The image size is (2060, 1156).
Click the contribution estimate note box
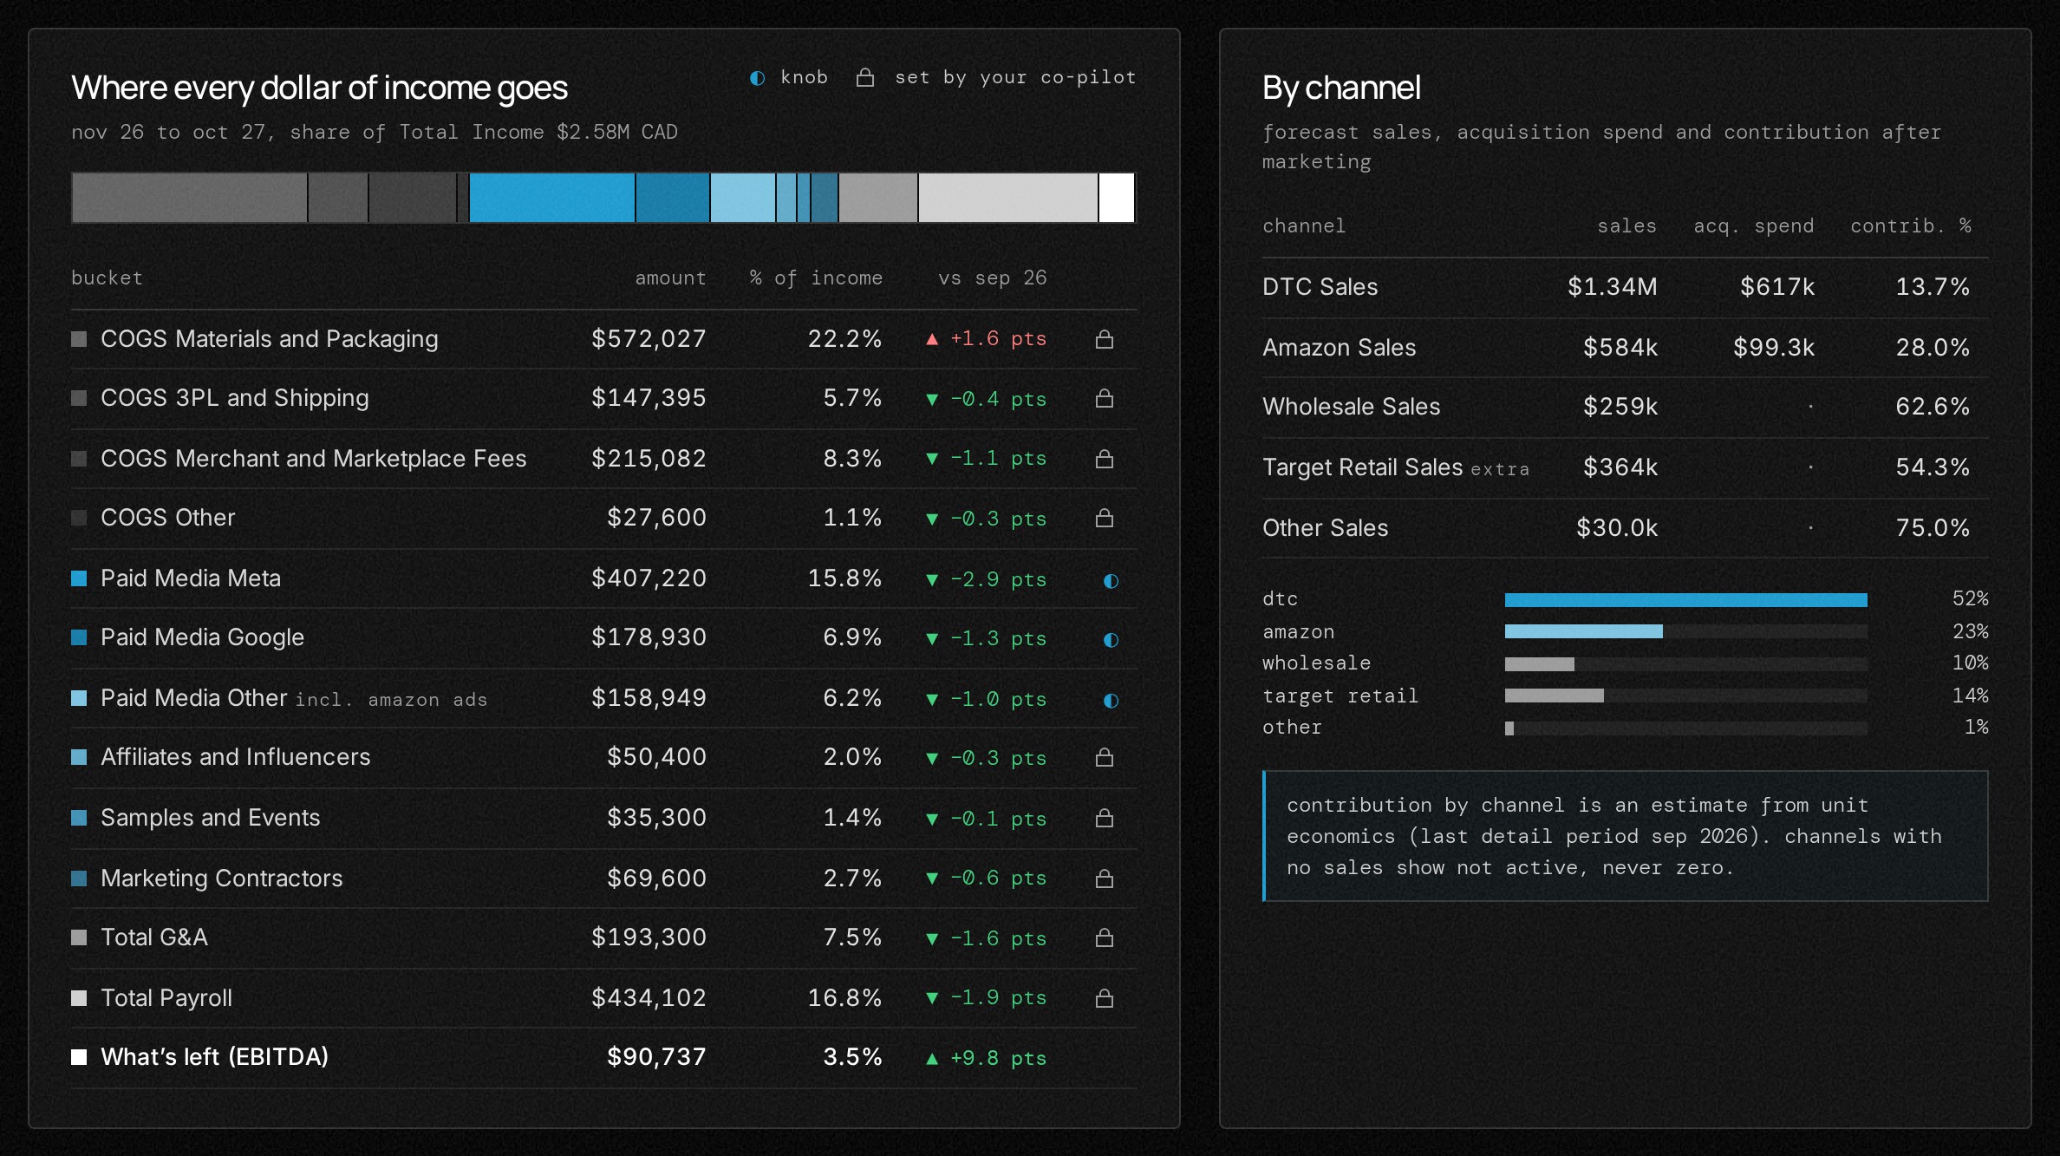[x=1625, y=836]
